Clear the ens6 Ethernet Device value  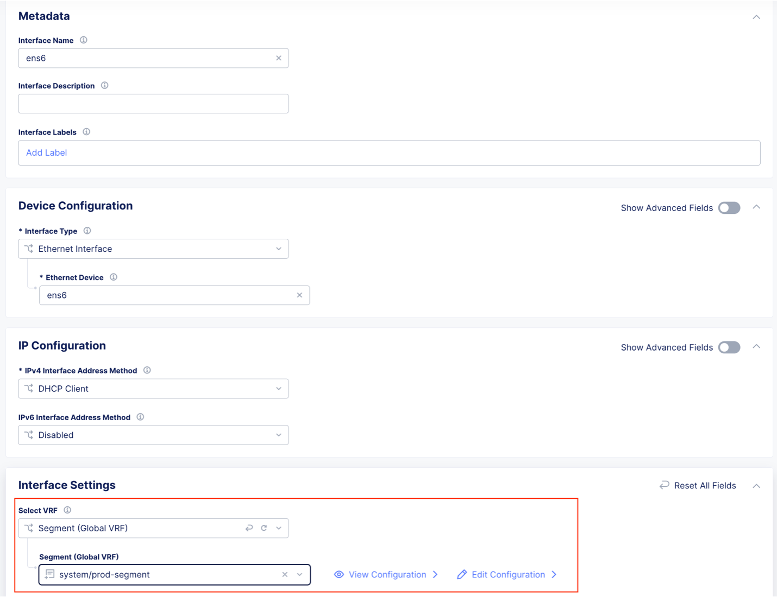[299, 295]
